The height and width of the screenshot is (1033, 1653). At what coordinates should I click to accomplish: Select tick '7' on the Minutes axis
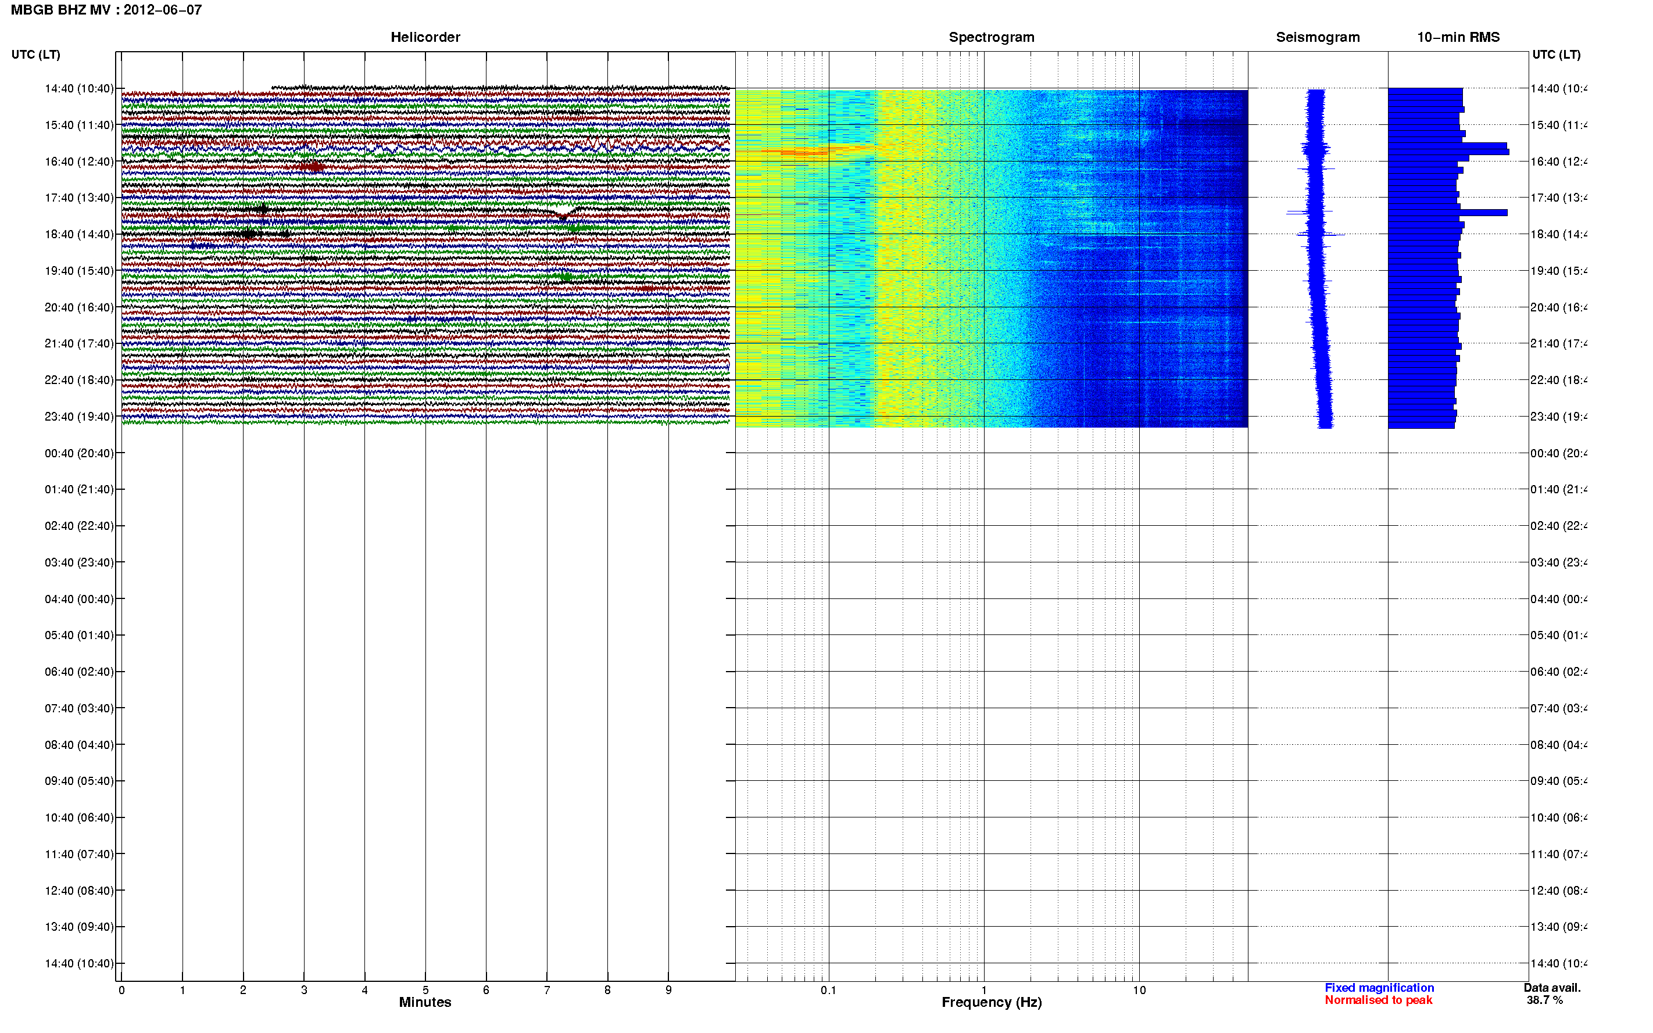point(547,990)
